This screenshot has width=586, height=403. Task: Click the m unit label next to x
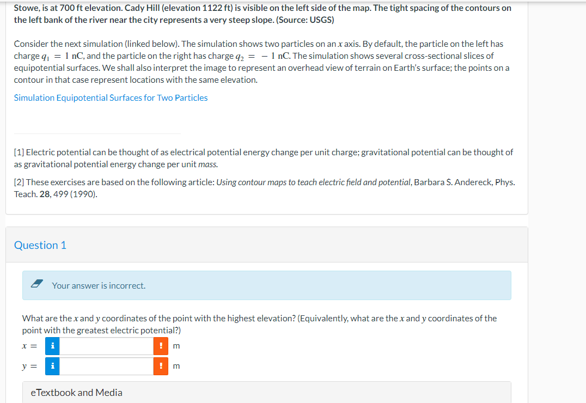(175, 345)
